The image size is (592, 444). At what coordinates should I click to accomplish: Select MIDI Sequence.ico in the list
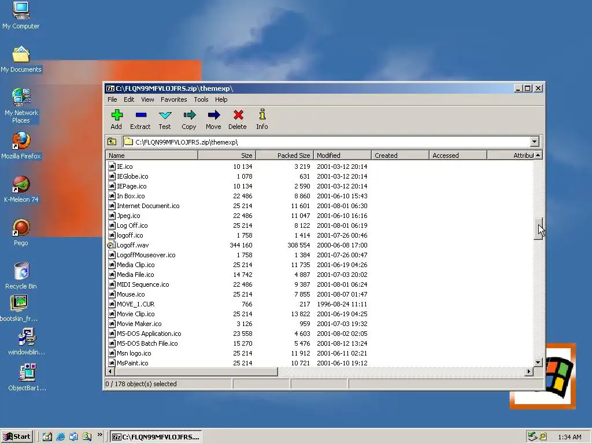point(143,284)
